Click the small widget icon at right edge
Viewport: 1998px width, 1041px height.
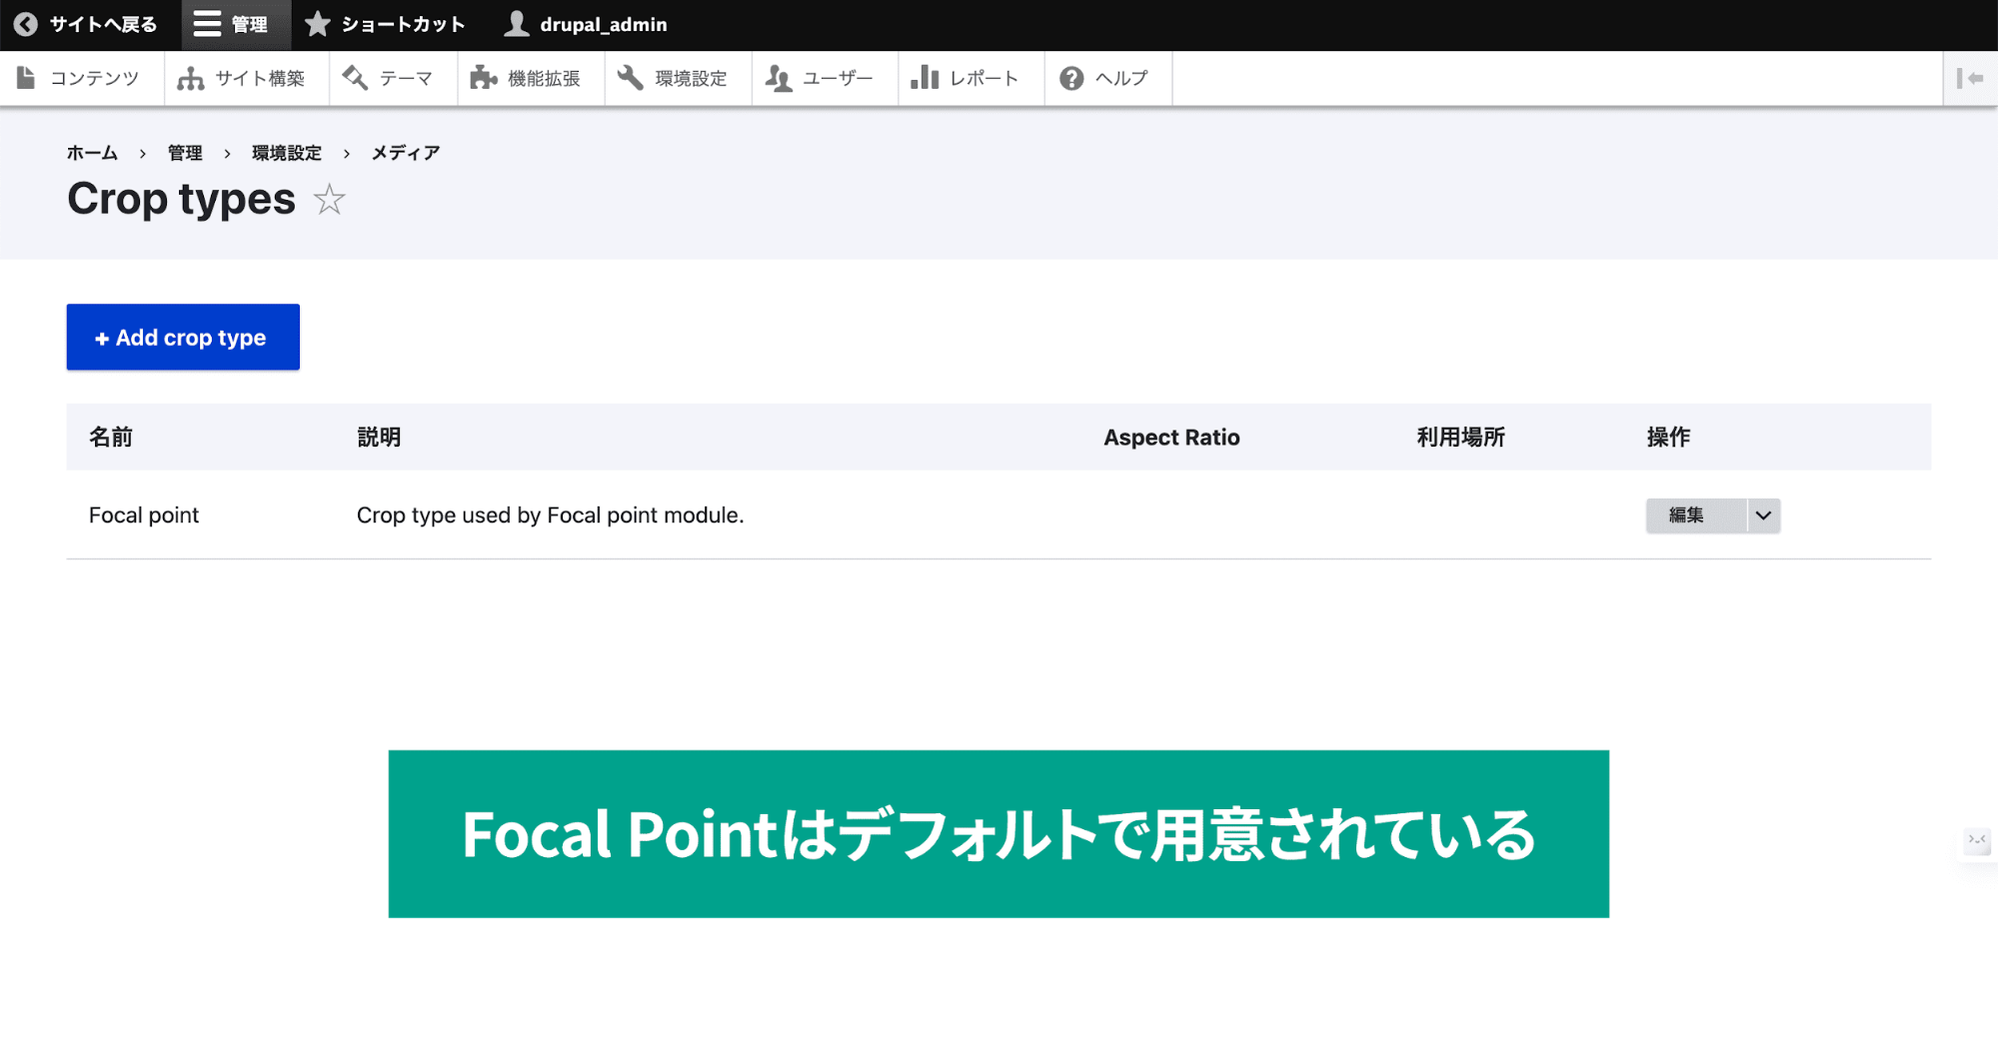(x=1977, y=840)
